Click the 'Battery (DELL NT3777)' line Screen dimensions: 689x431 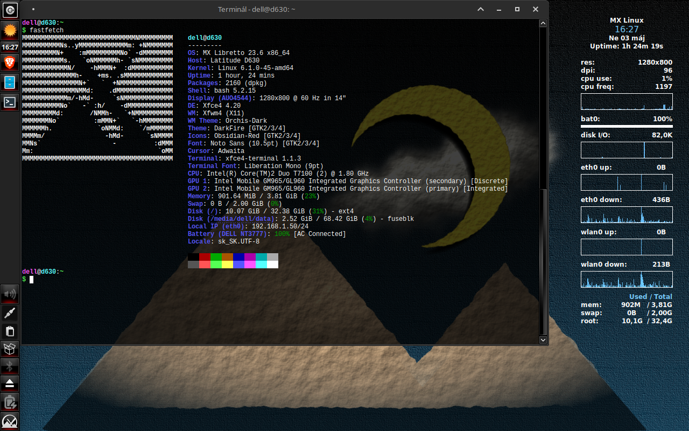(x=267, y=234)
